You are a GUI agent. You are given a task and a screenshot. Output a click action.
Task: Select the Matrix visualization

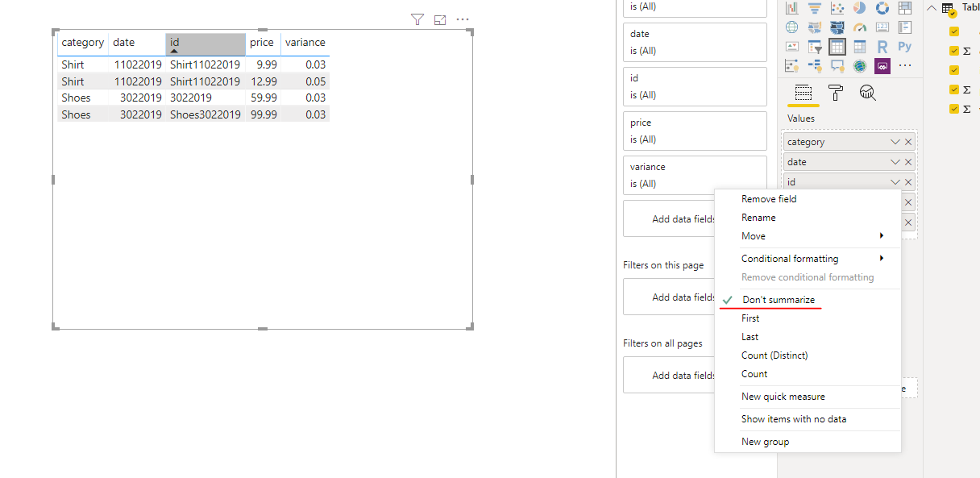click(x=860, y=47)
